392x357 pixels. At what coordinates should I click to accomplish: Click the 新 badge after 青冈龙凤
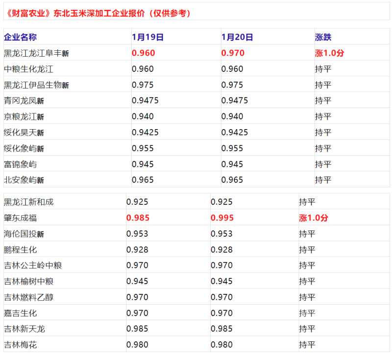point(40,101)
